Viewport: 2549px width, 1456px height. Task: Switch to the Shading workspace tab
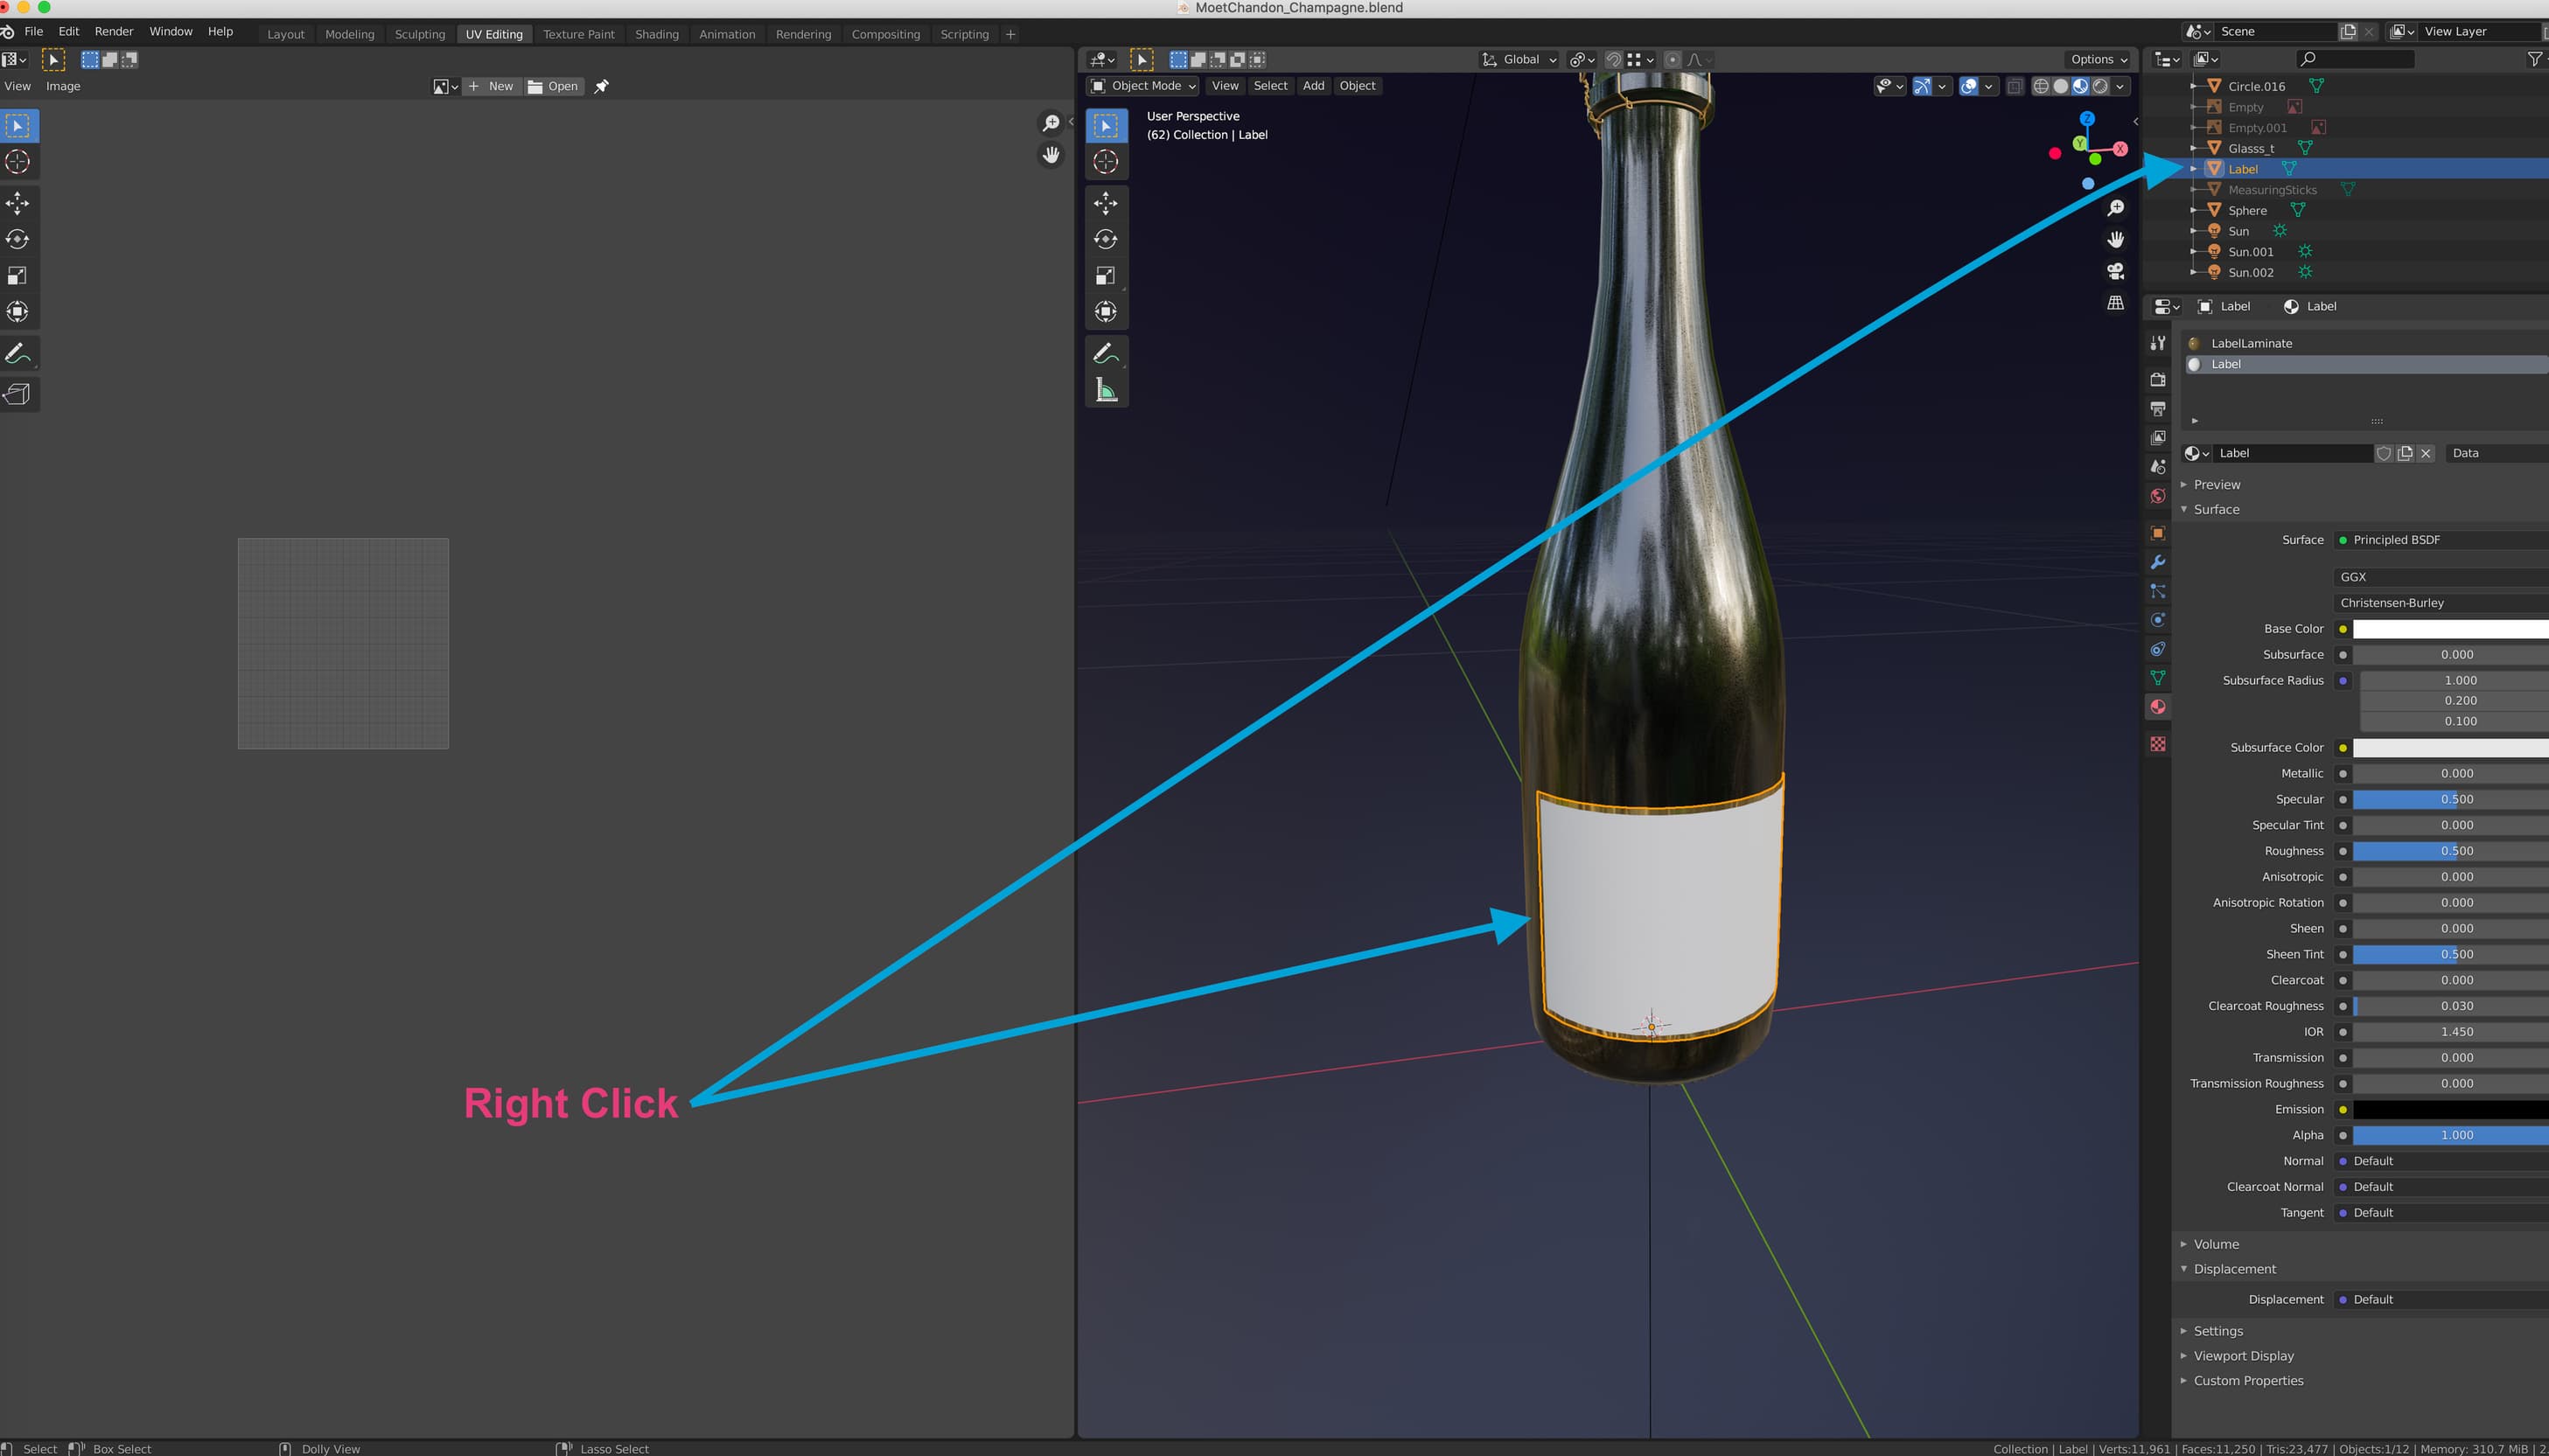[657, 34]
